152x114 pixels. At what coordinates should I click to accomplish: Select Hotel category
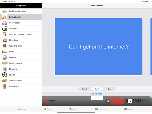tap(21, 52)
